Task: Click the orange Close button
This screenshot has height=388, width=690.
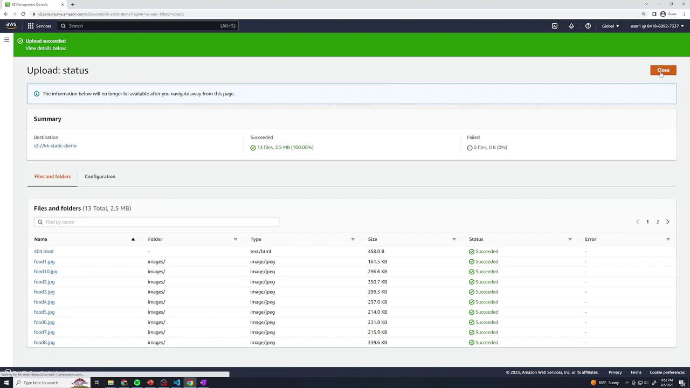Action: (x=663, y=70)
